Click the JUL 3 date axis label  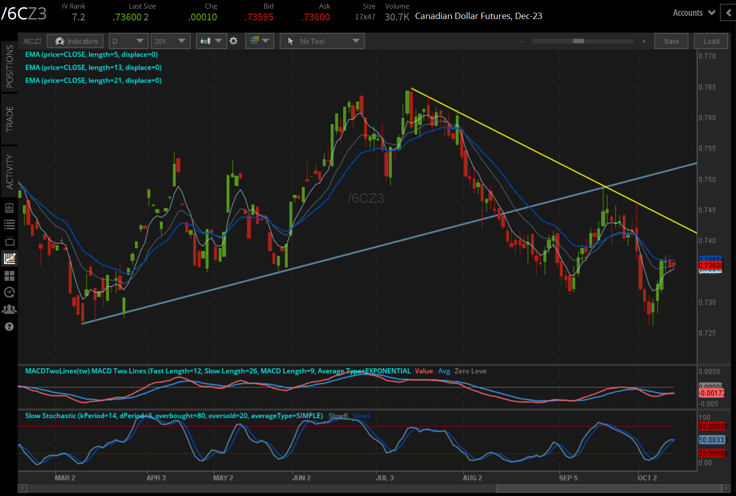pos(385,478)
